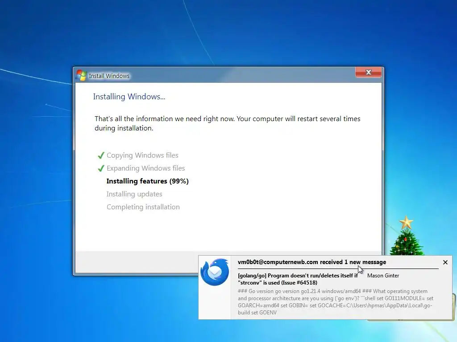Screen dimensions: 457x342
Task: Click sender name Mason Ginter
Action: (383, 275)
